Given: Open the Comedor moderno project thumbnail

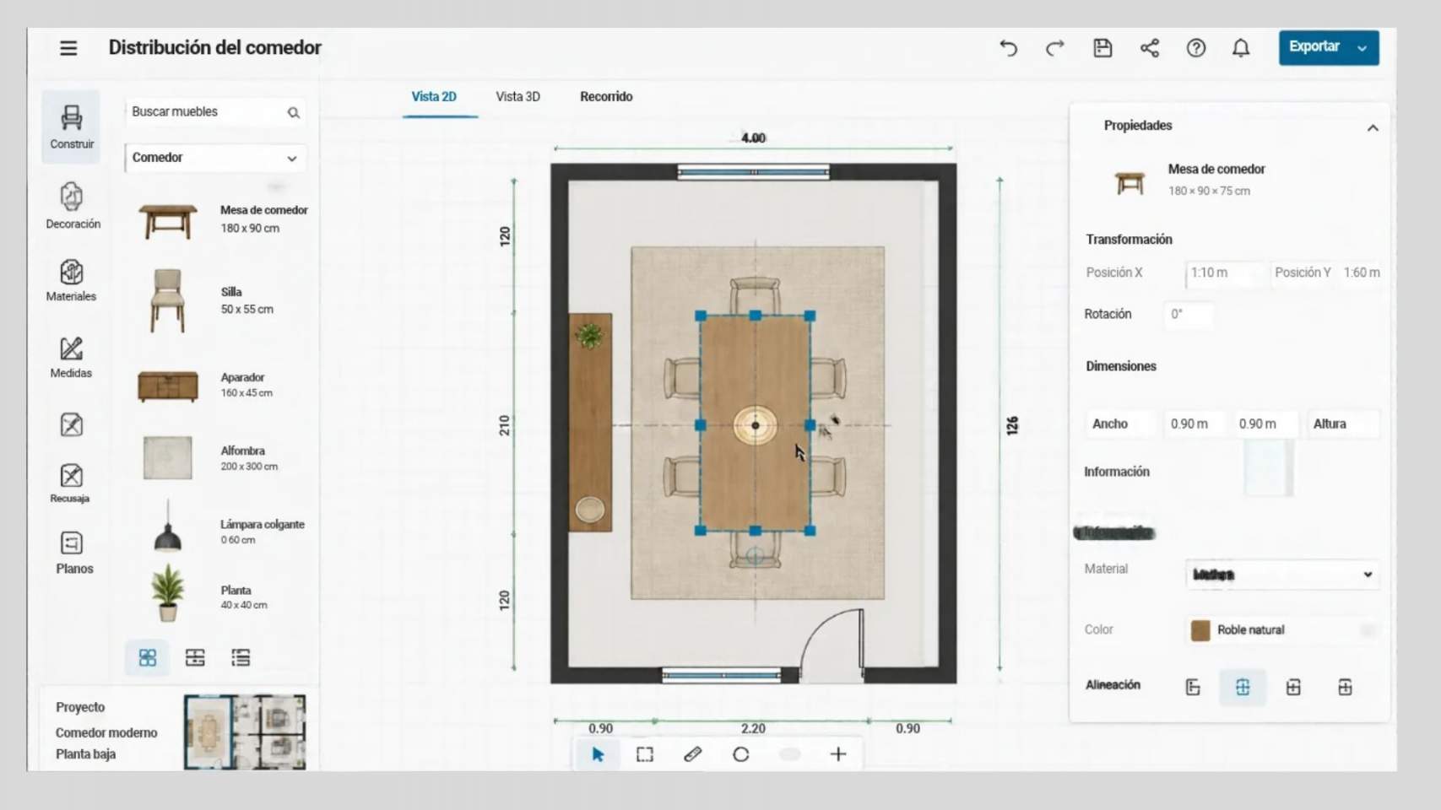Looking at the screenshot, I should (245, 732).
